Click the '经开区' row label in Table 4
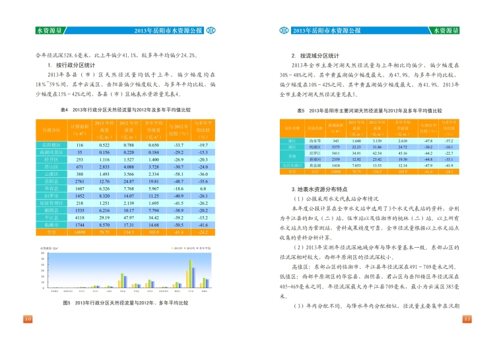Viewport: 495px width, 344px height. [x=51, y=159]
